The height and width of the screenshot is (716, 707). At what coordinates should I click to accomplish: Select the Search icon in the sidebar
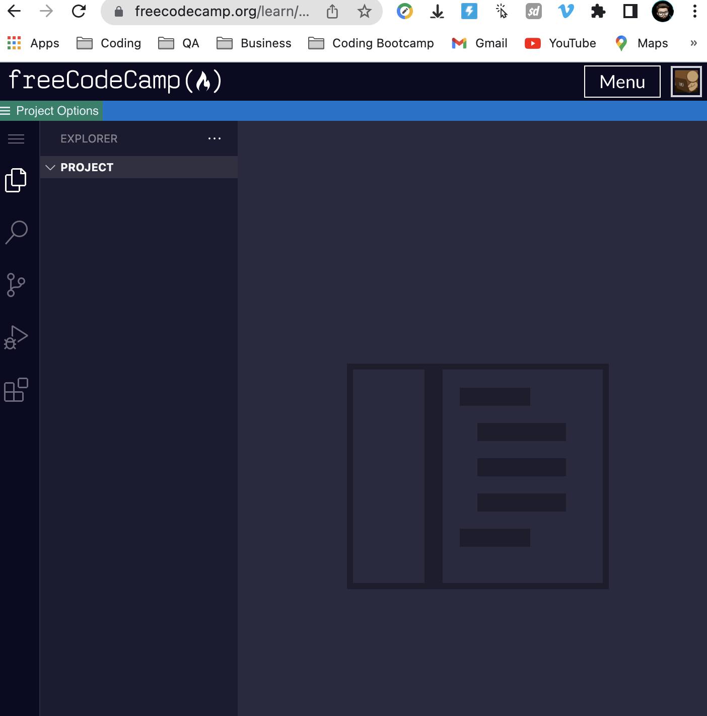pos(16,232)
